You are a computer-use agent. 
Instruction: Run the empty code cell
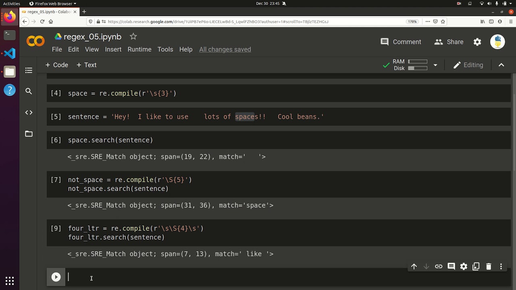pos(56,277)
